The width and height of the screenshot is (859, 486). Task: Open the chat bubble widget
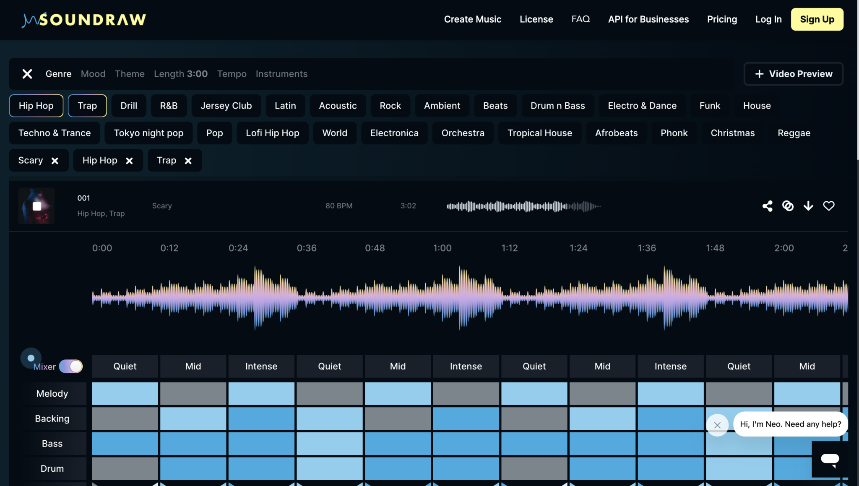(x=830, y=459)
